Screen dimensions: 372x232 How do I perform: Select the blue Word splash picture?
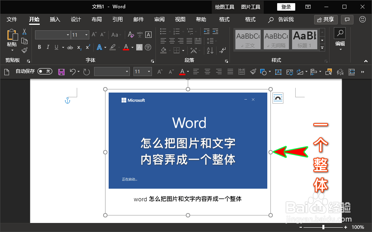[188, 141]
